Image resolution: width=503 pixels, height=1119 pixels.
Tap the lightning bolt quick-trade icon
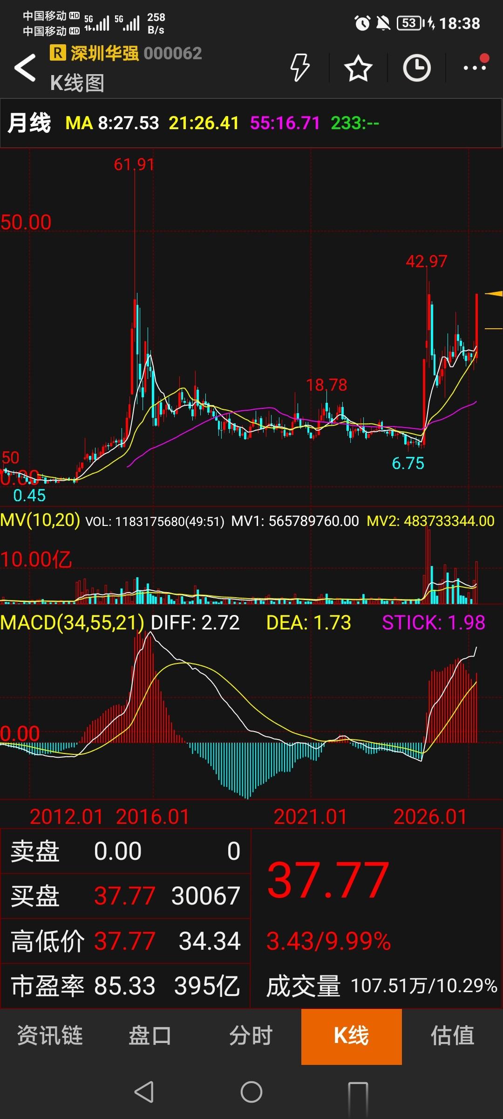coord(299,68)
